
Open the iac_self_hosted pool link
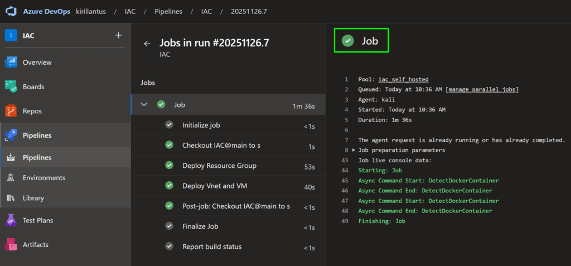click(x=403, y=80)
